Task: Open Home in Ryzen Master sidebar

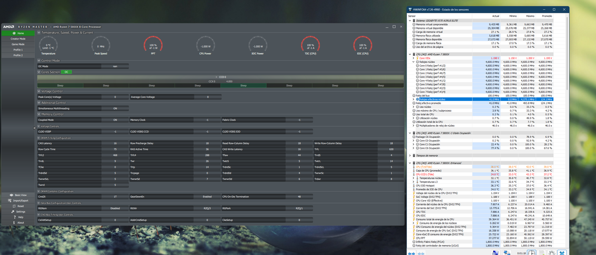Action: [18, 33]
